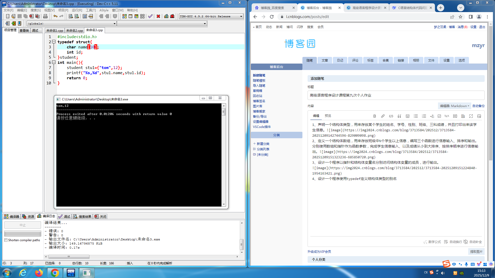Screen dimensions: 495x278
Task: Enable Shorten compiler paths checkbox
Action: click(x=6, y=240)
